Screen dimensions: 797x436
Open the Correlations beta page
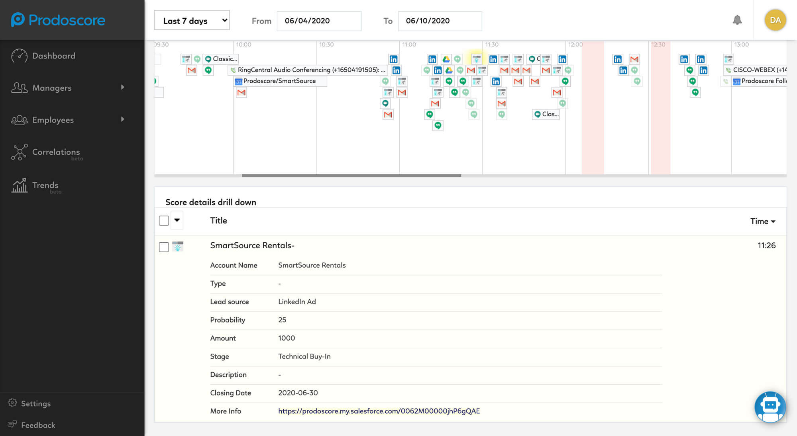coord(56,152)
